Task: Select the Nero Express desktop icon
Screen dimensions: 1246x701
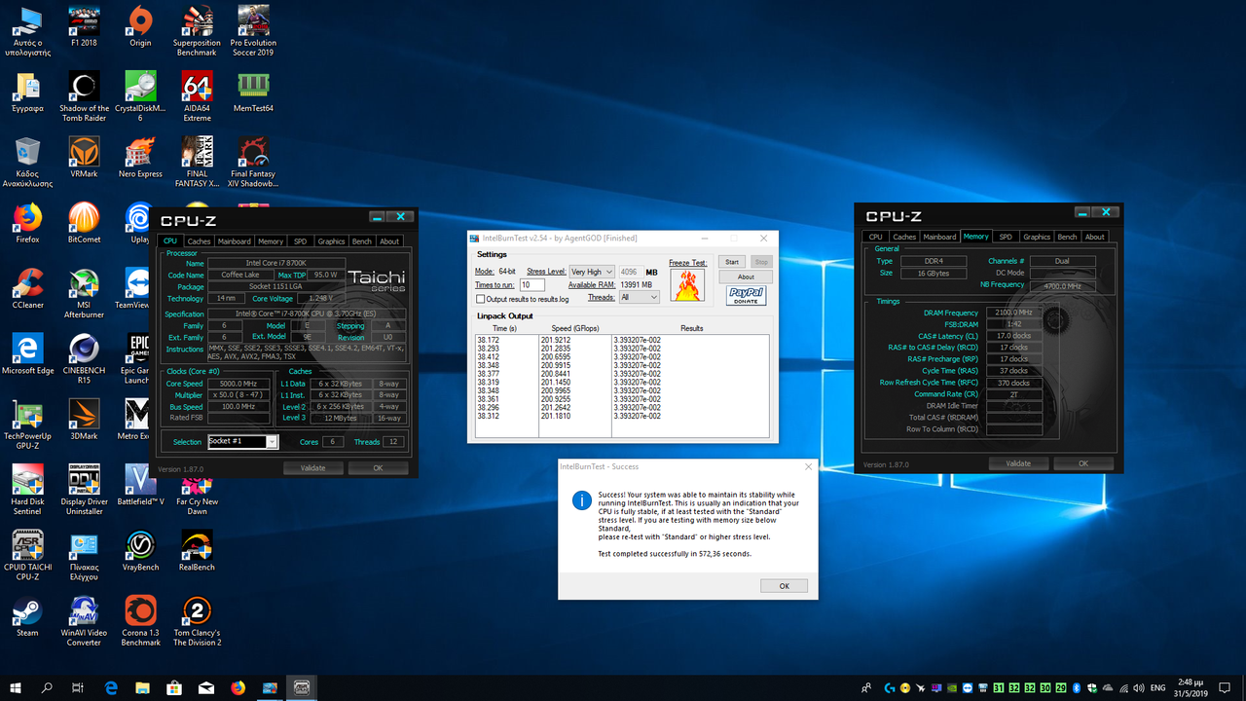Action: pos(140,159)
